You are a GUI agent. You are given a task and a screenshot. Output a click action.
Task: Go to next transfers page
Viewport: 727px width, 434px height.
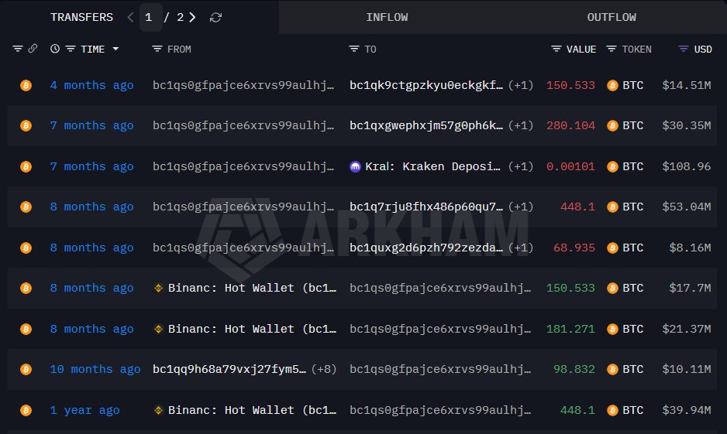tap(192, 17)
